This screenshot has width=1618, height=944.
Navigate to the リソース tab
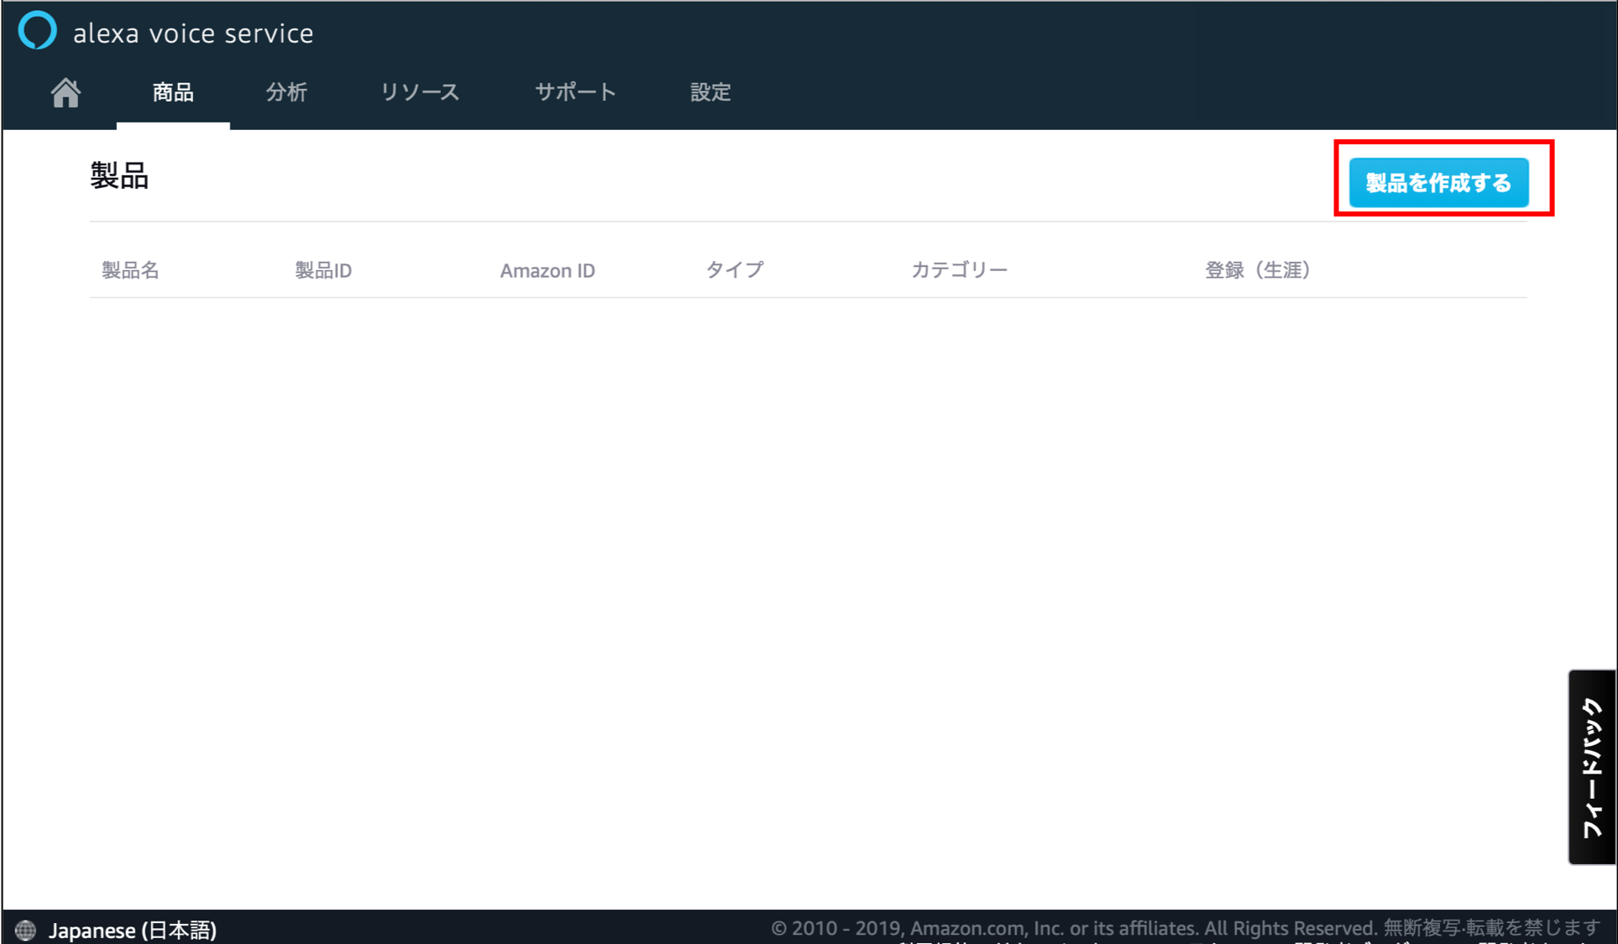420,92
